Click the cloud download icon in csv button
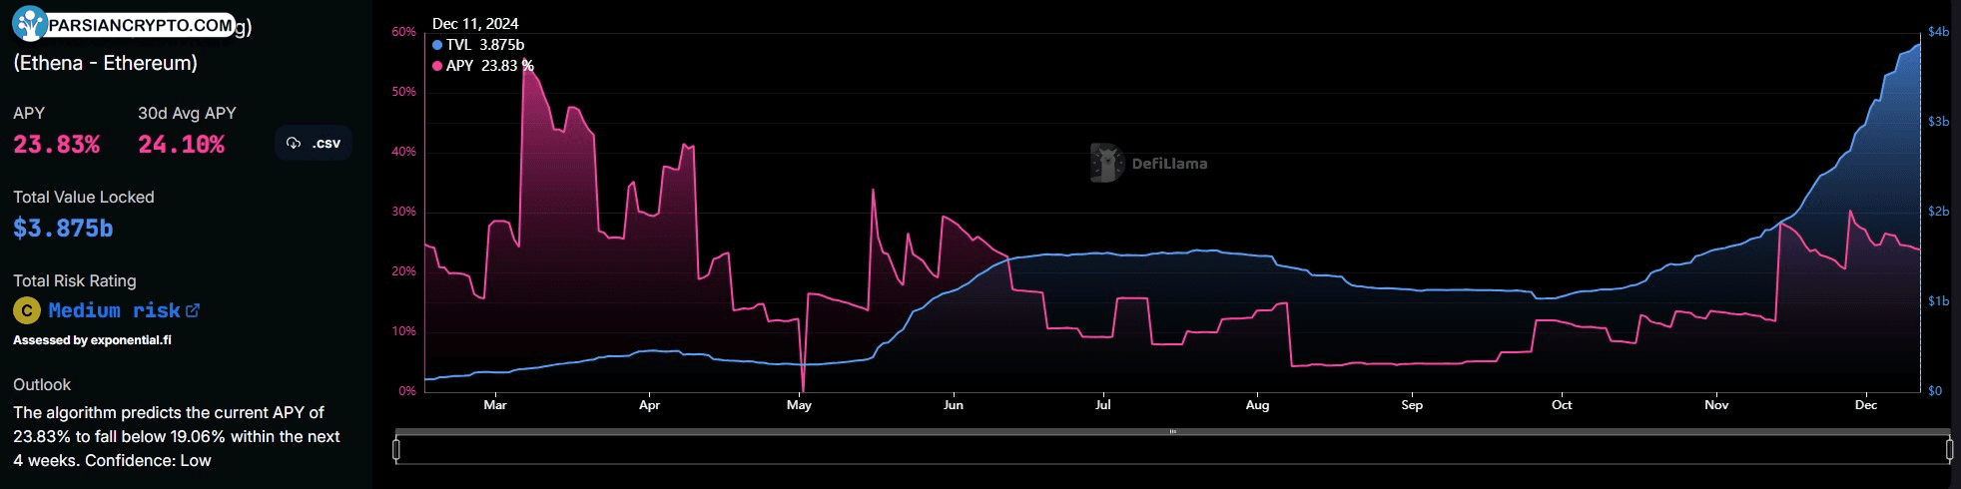This screenshot has width=1961, height=489. click(294, 143)
